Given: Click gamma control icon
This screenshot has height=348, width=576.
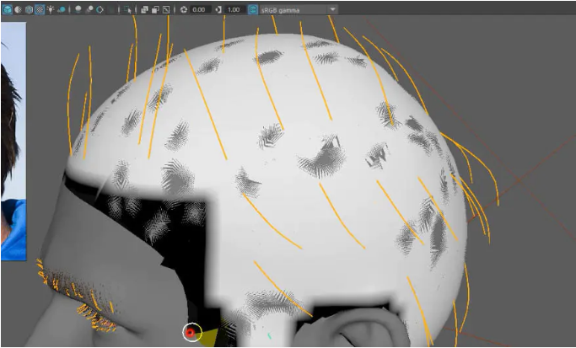Looking at the screenshot, I should (218, 9).
